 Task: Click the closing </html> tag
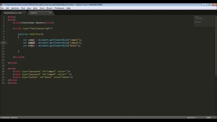12,83
